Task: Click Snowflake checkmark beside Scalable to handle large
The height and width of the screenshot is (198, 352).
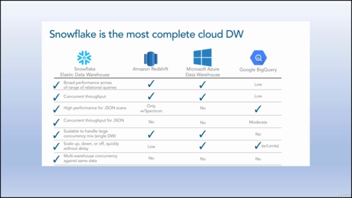Action: (x=57, y=134)
